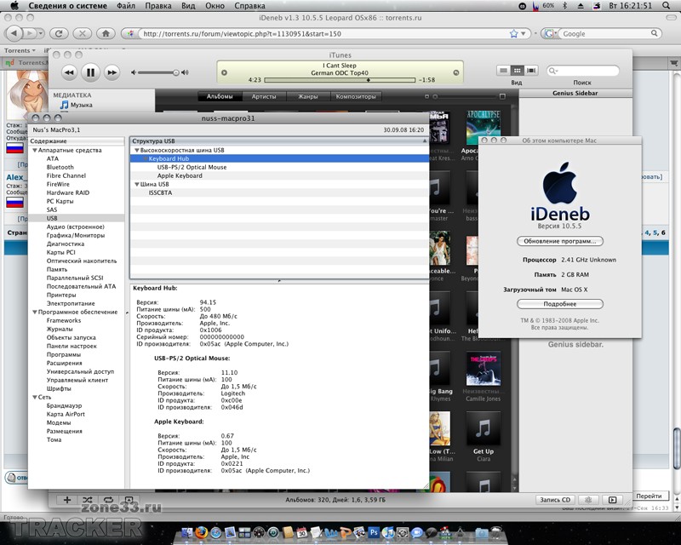Click the Bluetooth menu bar icon
This screenshot has width=681, height=545.
(x=564, y=6)
